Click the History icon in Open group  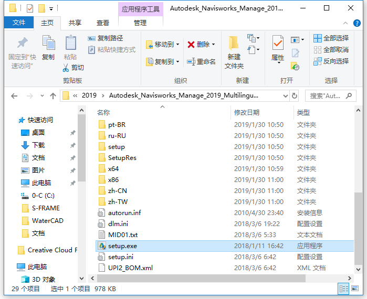[x=295, y=66]
